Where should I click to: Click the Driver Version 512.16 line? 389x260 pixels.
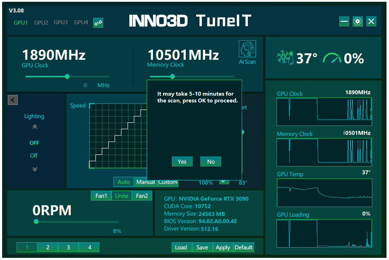pos(191,229)
